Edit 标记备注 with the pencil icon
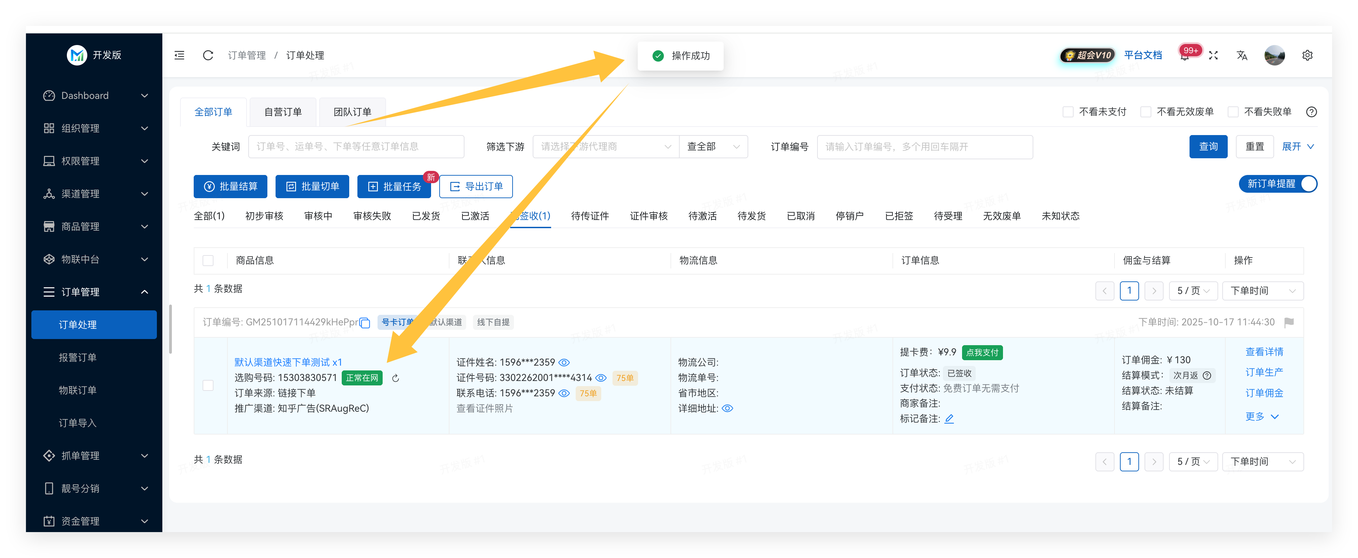 [949, 419]
